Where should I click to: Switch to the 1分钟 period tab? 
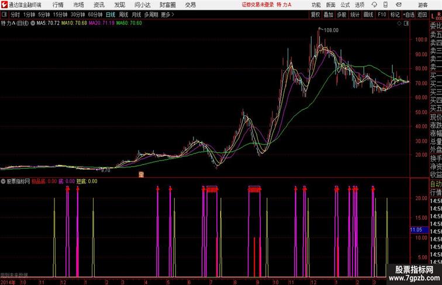pyautogui.click(x=29, y=15)
